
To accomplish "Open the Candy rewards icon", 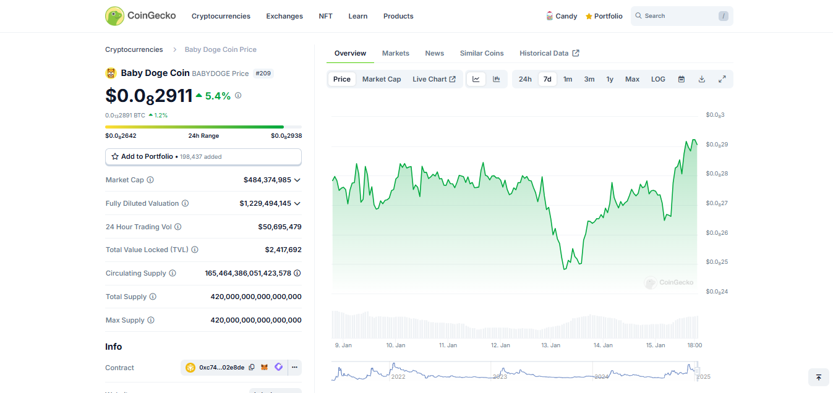I will click(550, 16).
